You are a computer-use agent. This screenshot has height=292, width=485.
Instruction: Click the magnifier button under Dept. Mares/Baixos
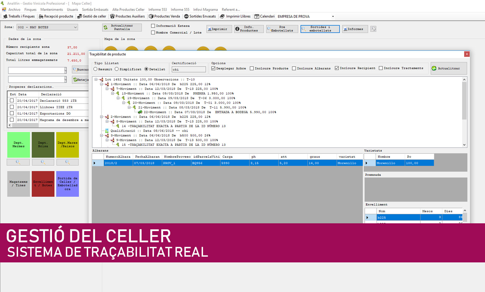click(x=67, y=162)
